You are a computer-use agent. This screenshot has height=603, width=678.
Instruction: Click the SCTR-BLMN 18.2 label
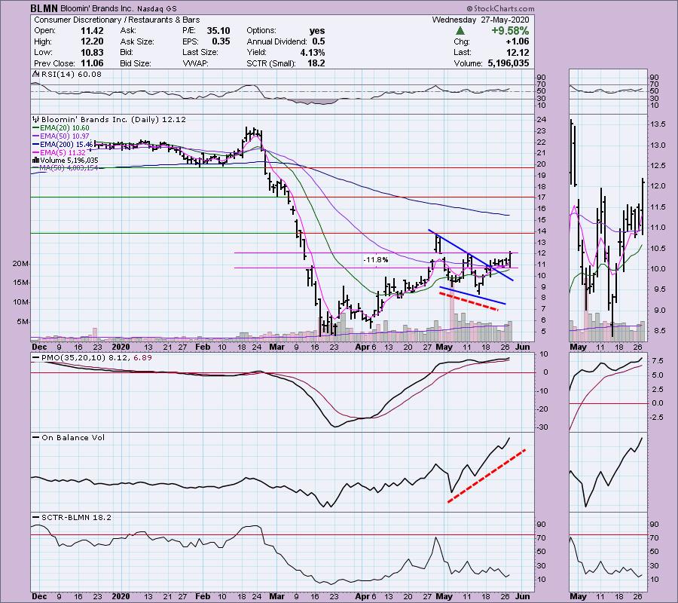coord(72,517)
